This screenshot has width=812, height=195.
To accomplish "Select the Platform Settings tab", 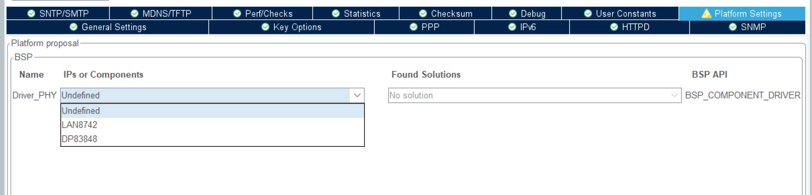I will [742, 13].
